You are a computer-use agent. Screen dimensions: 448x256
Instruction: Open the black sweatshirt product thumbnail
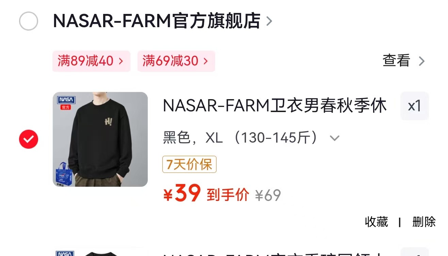coord(100,139)
